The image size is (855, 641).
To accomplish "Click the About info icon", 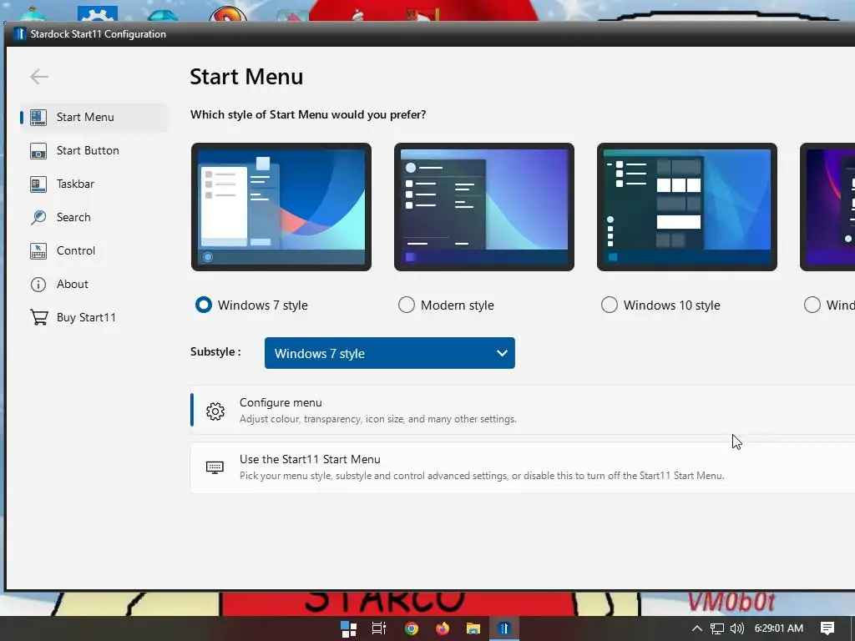I will coord(38,285).
